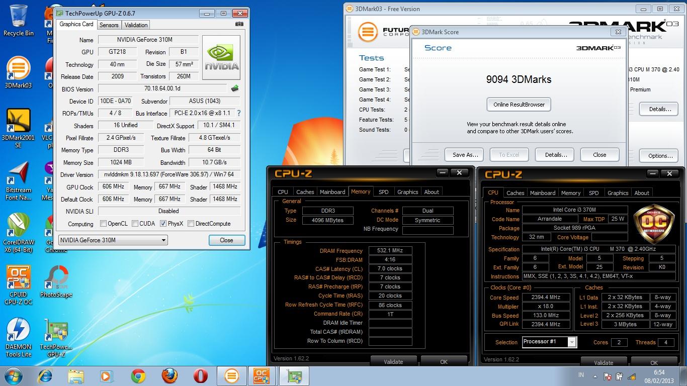Click the Close button in GPU-Z

[227, 240]
